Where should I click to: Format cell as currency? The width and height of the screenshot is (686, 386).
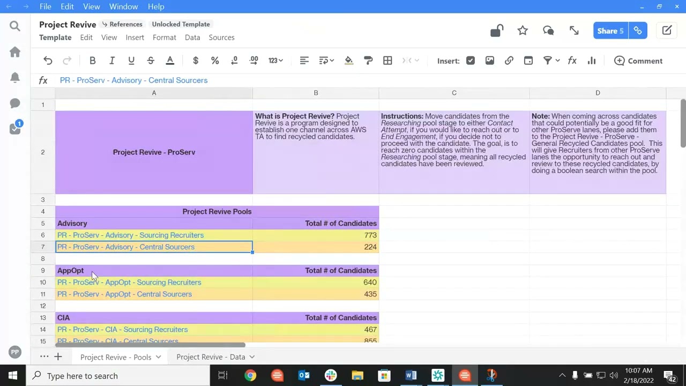coord(196,61)
